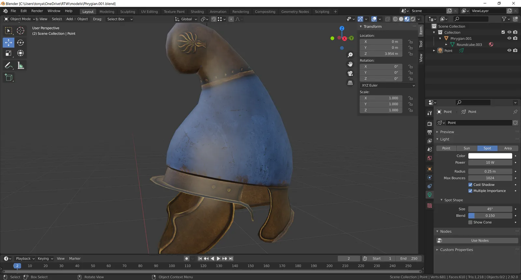Hide Phrygian.001 in viewport with eye icon

[509, 38]
